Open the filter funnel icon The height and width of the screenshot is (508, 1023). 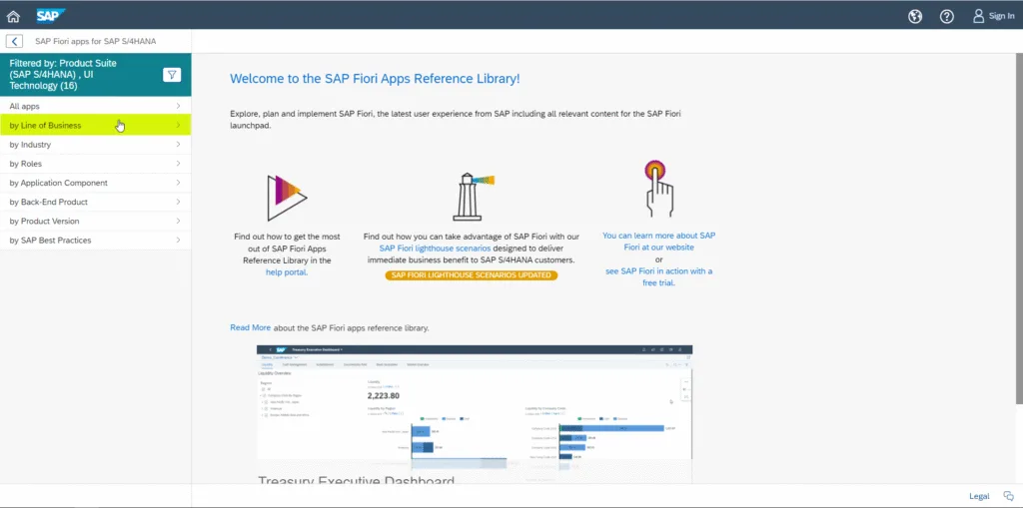pyautogui.click(x=171, y=74)
